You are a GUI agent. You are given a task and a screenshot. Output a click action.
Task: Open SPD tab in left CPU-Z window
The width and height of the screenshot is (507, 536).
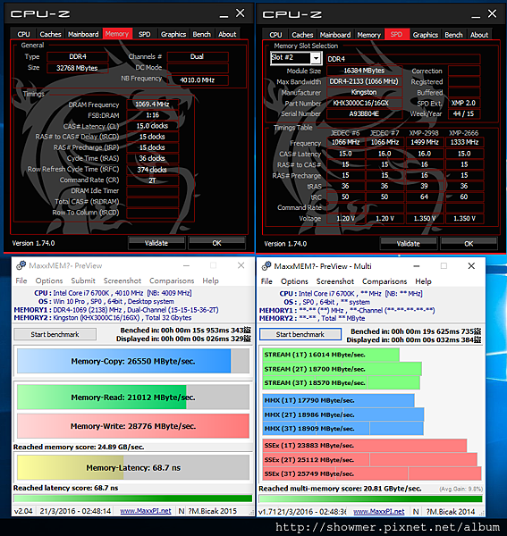click(145, 34)
